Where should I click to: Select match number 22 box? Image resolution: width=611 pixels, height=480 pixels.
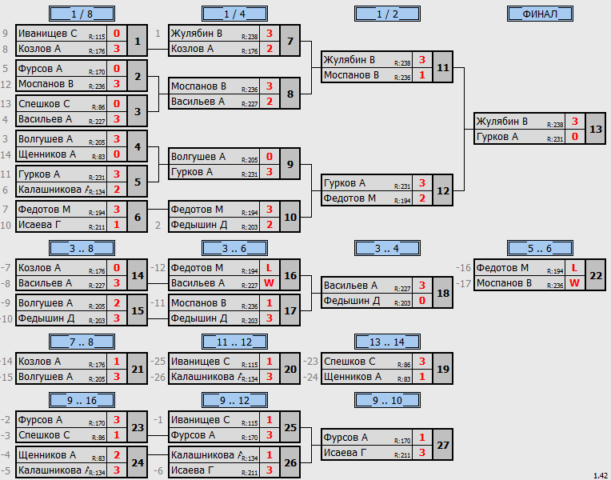(x=596, y=276)
